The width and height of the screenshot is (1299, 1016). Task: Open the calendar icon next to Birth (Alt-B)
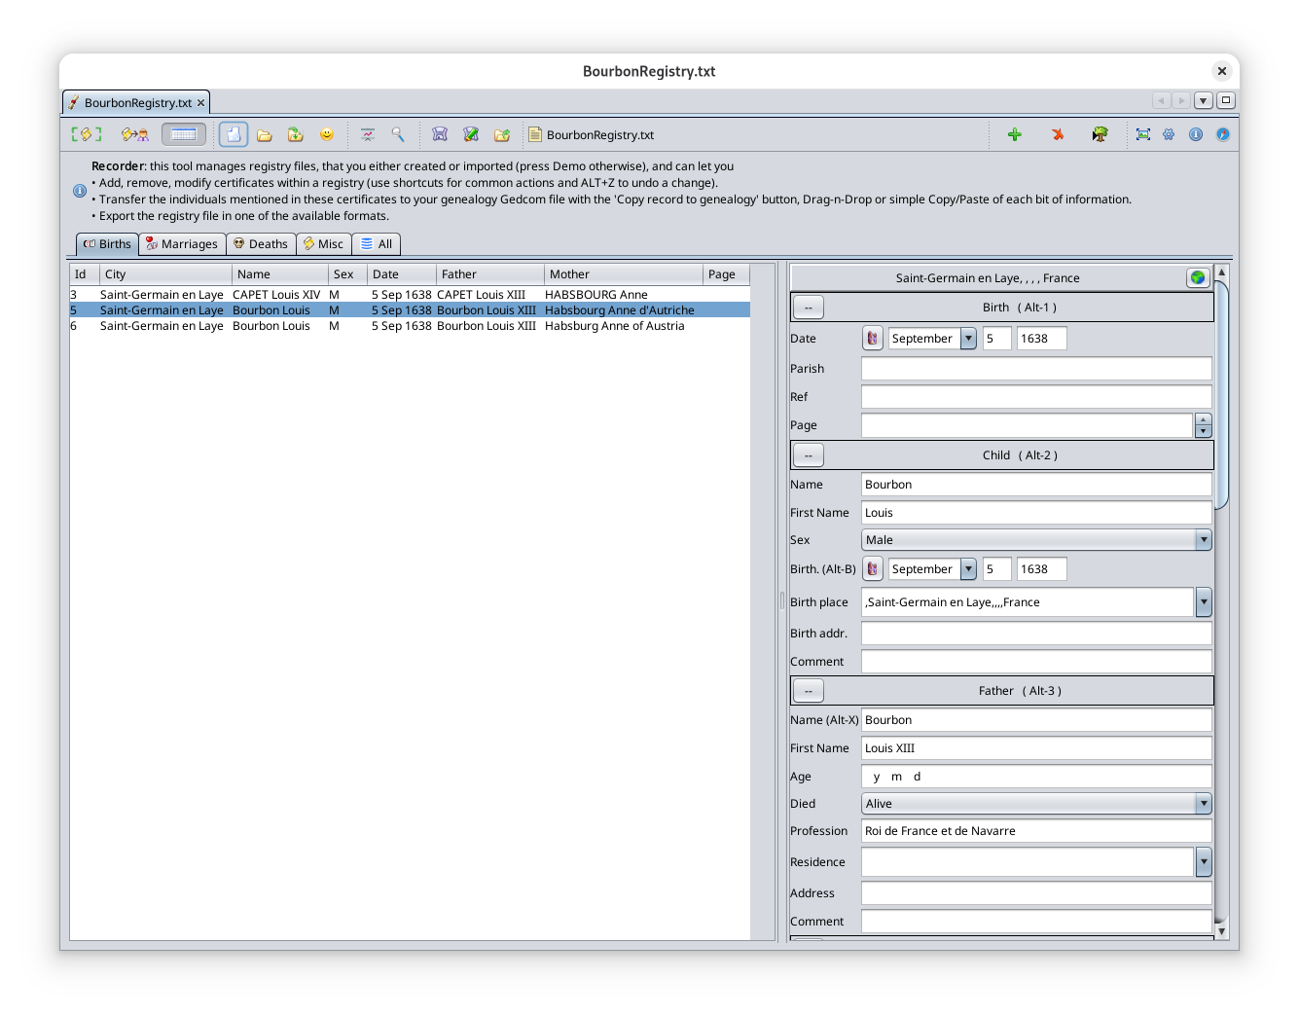[x=873, y=568]
